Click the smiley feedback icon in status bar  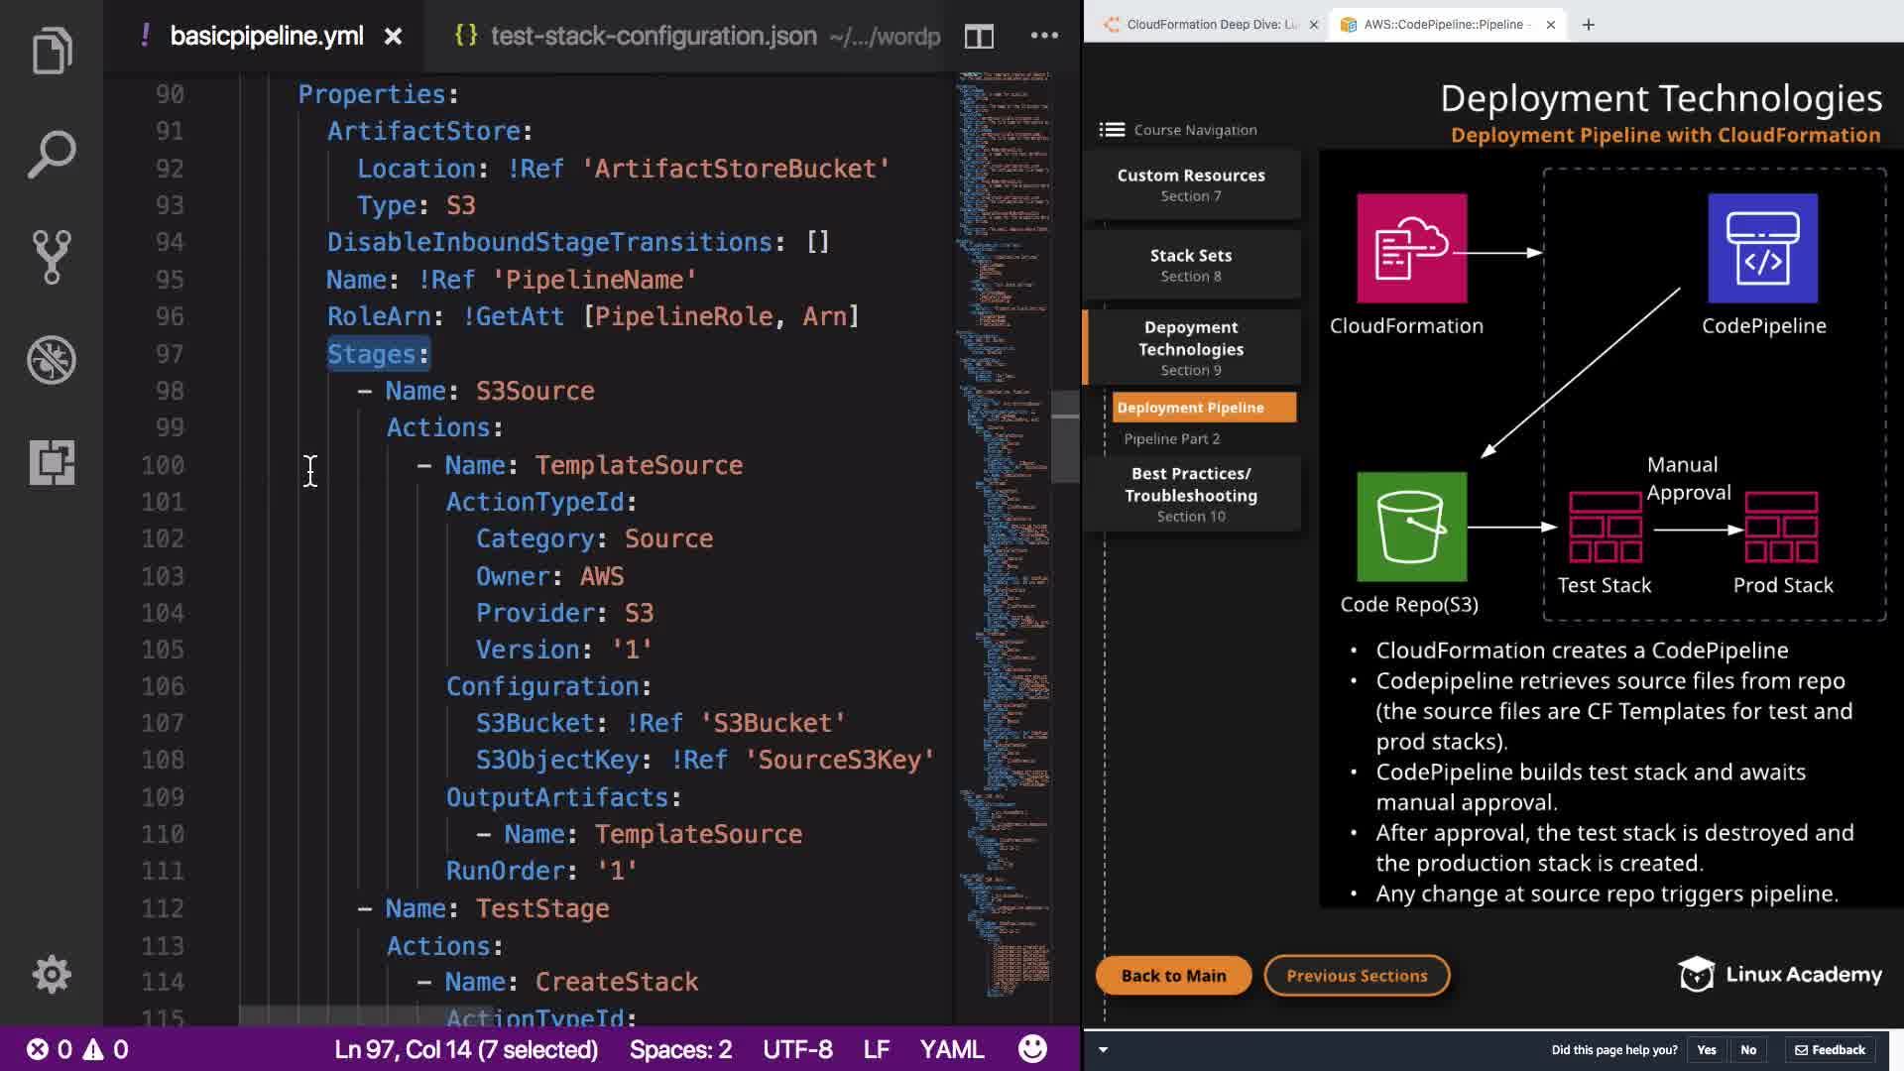point(1032,1049)
